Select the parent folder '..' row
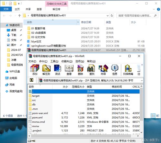161x143 pixels. click(x=84, y=91)
